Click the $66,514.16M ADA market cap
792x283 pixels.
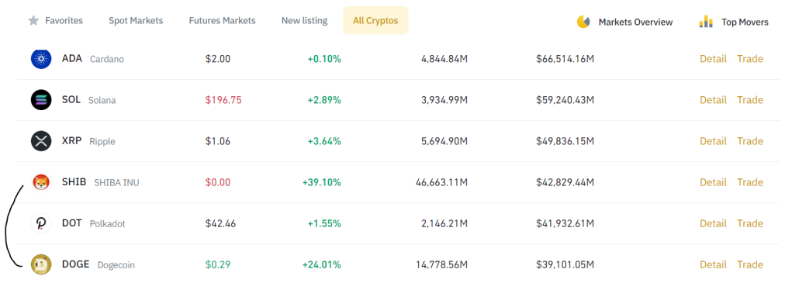[x=565, y=59]
